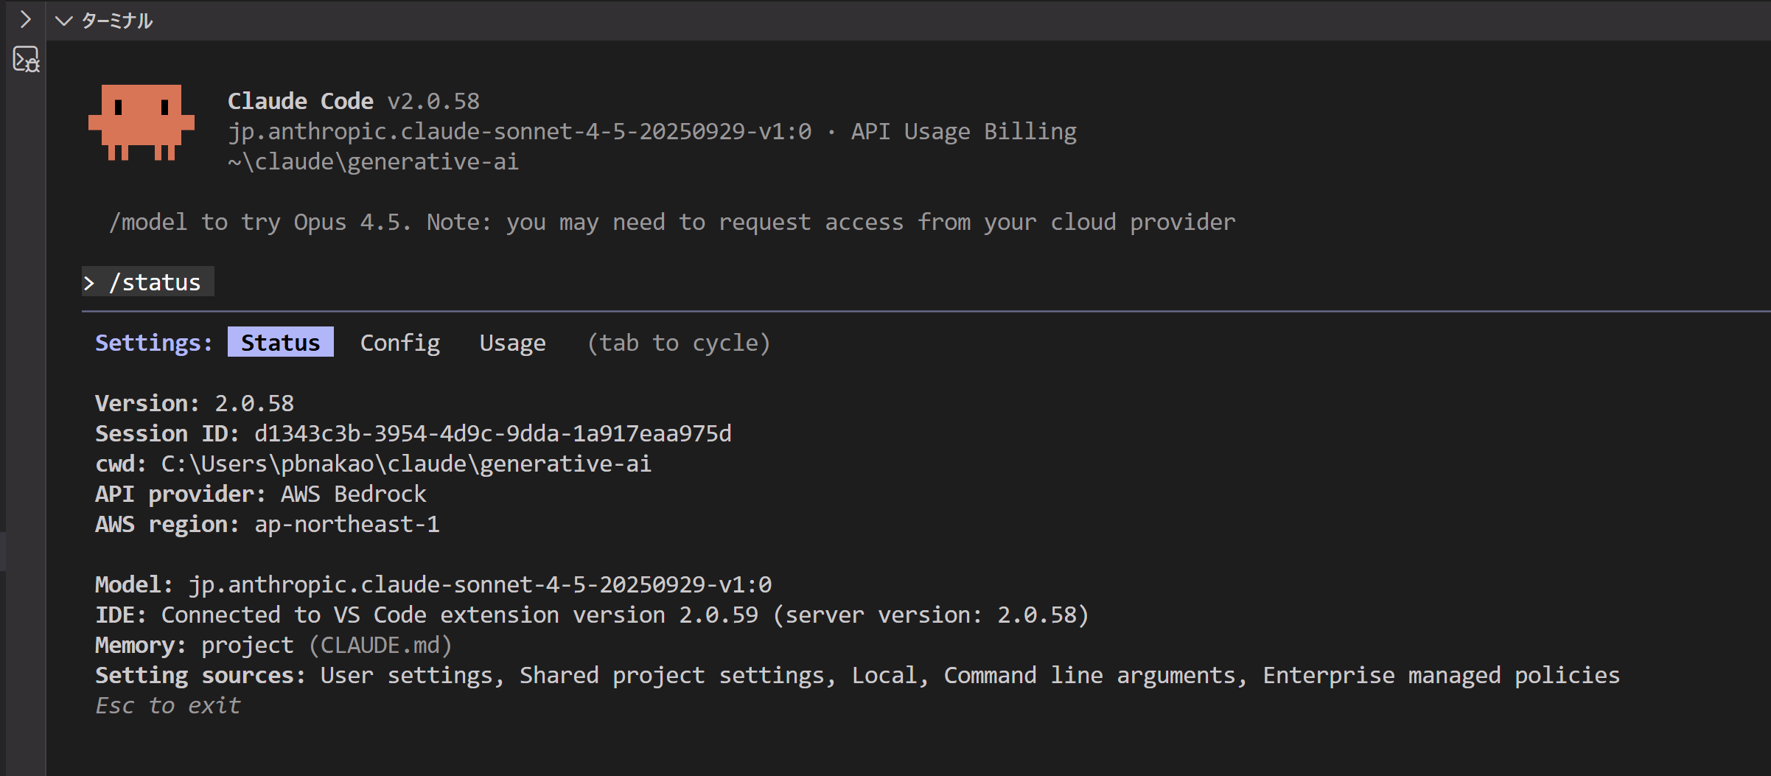Click the terminal debug icon in sidebar
The width and height of the screenshot is (1771, 776).
point(27,60)
